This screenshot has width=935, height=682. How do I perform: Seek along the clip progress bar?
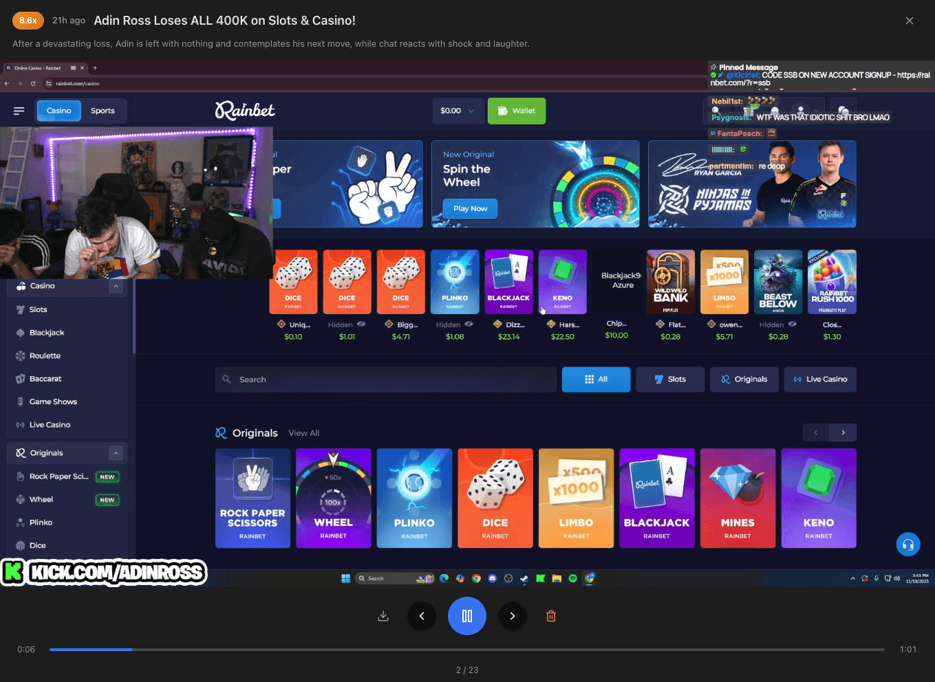[467, 649]
